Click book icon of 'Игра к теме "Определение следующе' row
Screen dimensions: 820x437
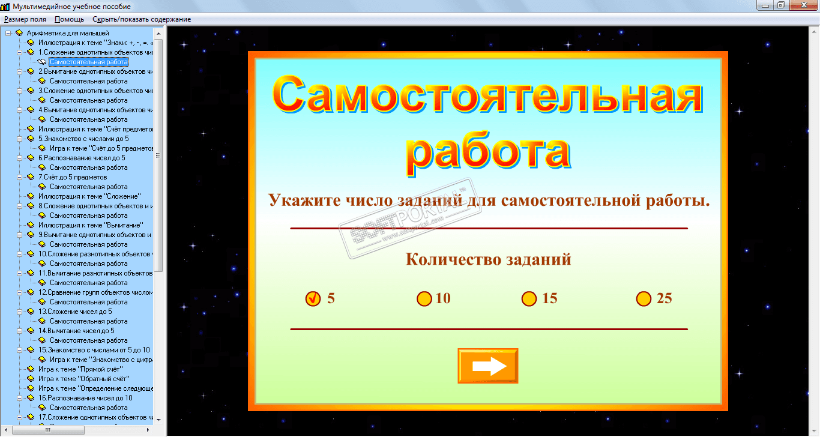point(31,388)
